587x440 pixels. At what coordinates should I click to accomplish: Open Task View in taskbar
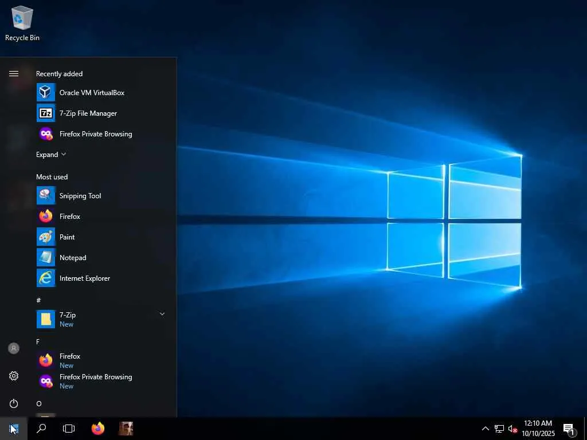pyautogui.click(x=69, y=429)
